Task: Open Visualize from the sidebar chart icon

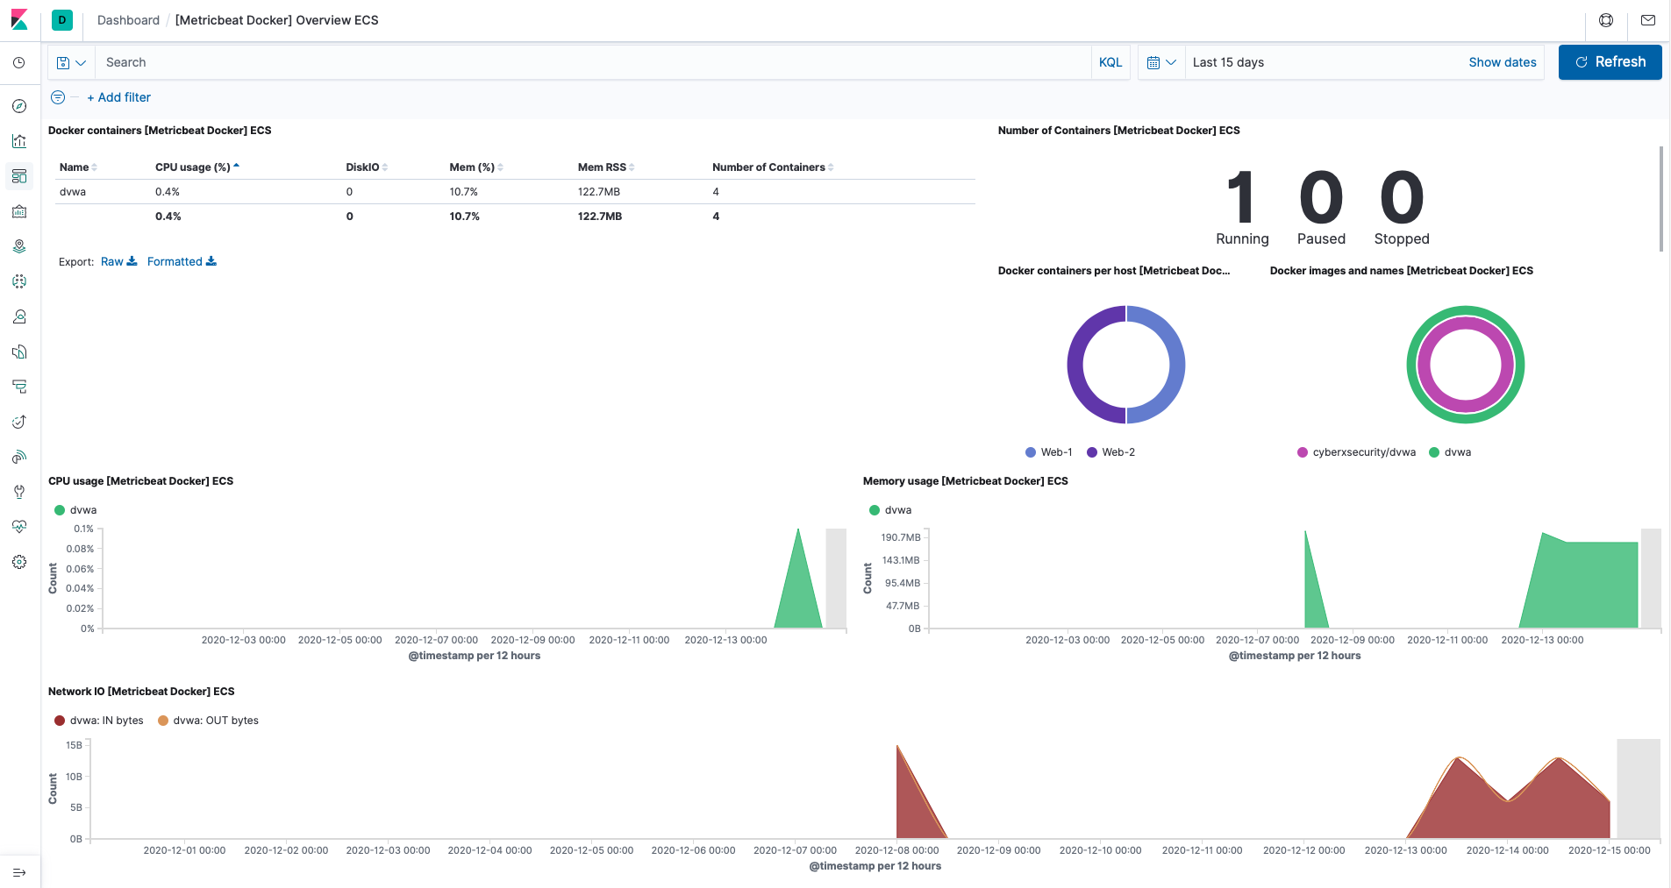Action: coord(19,141)
